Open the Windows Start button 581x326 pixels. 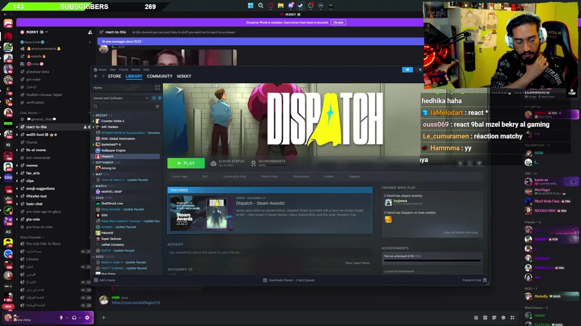(251, 6)
